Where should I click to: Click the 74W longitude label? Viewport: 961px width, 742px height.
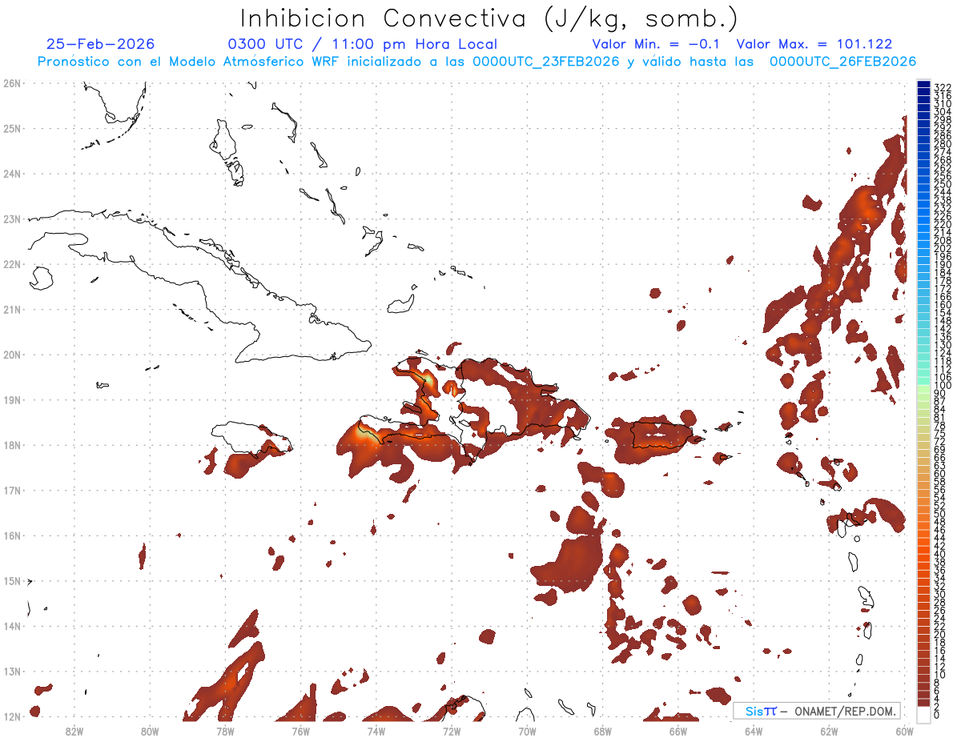coord(376,730)
